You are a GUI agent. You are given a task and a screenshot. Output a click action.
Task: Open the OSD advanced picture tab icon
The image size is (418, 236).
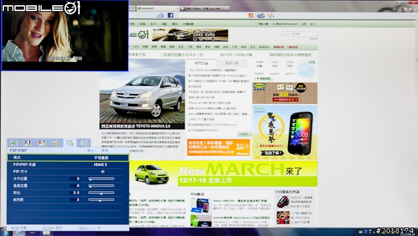(x=42, y=143)
